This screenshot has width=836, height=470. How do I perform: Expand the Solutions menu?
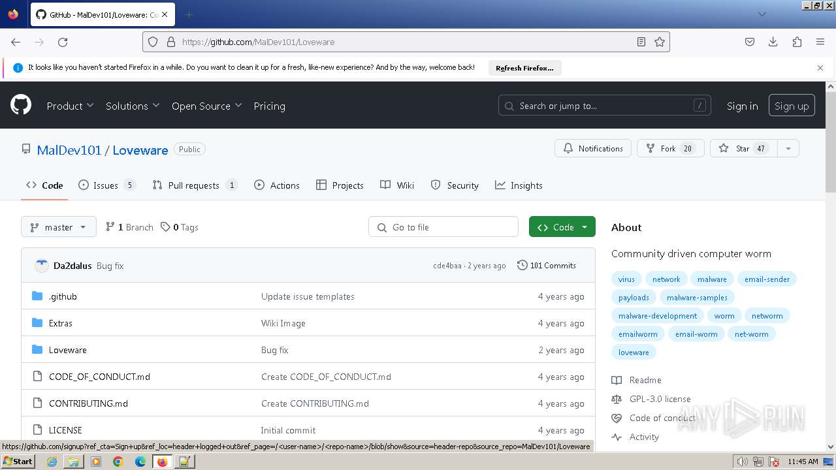(133, 106)
